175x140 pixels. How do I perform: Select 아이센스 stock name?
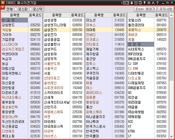click(x=50, y=136)
